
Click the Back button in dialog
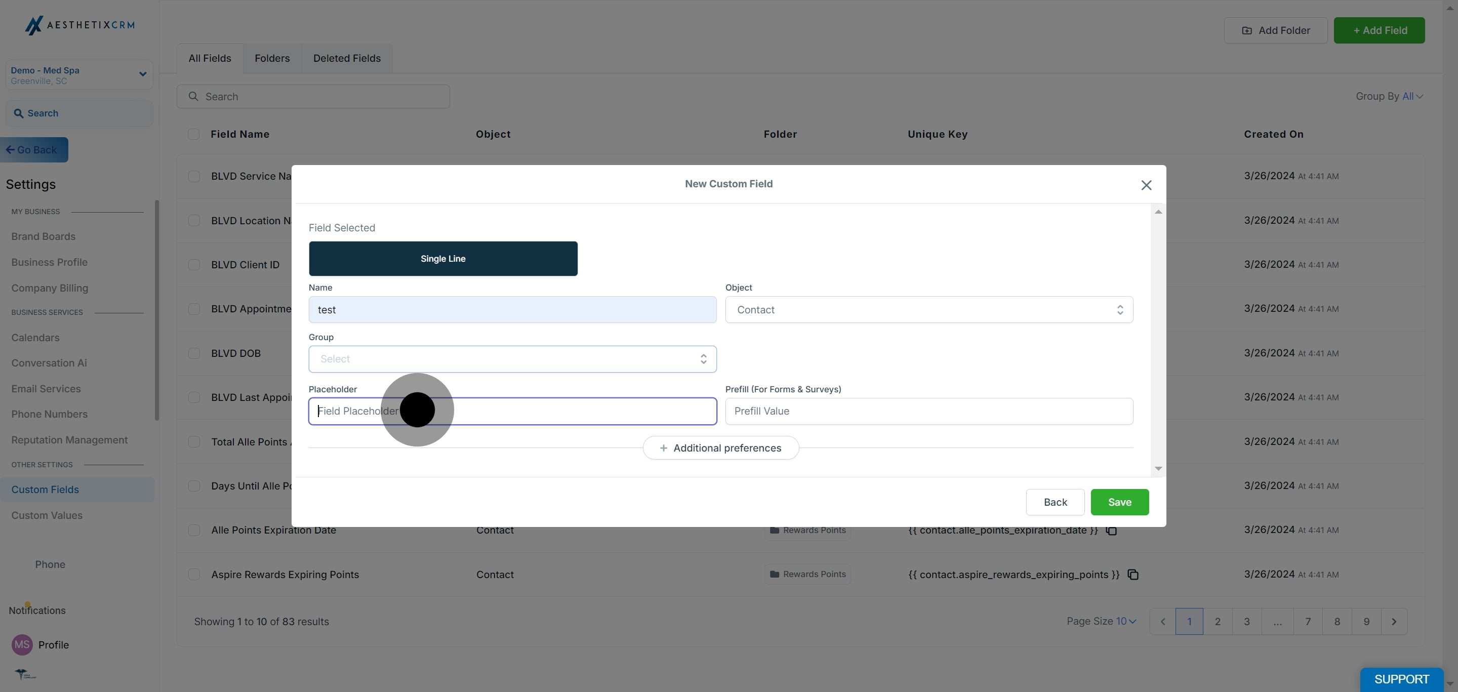pyautogui.click(x=1055, y=502)
